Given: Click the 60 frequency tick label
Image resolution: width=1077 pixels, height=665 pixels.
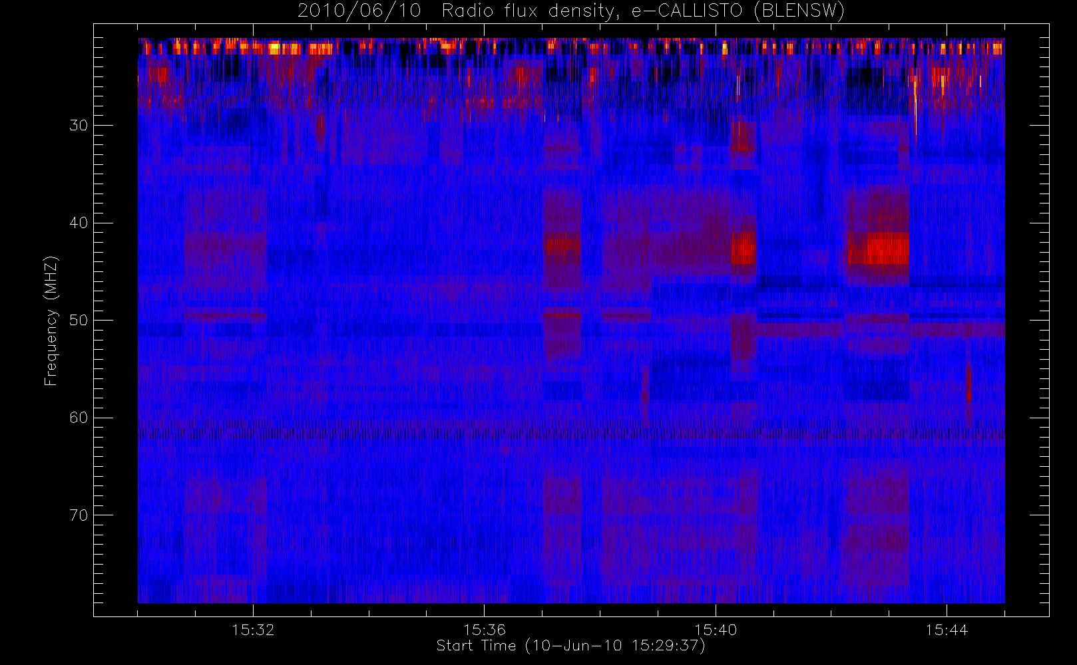Looking at the screenshot, I should 79,418.
